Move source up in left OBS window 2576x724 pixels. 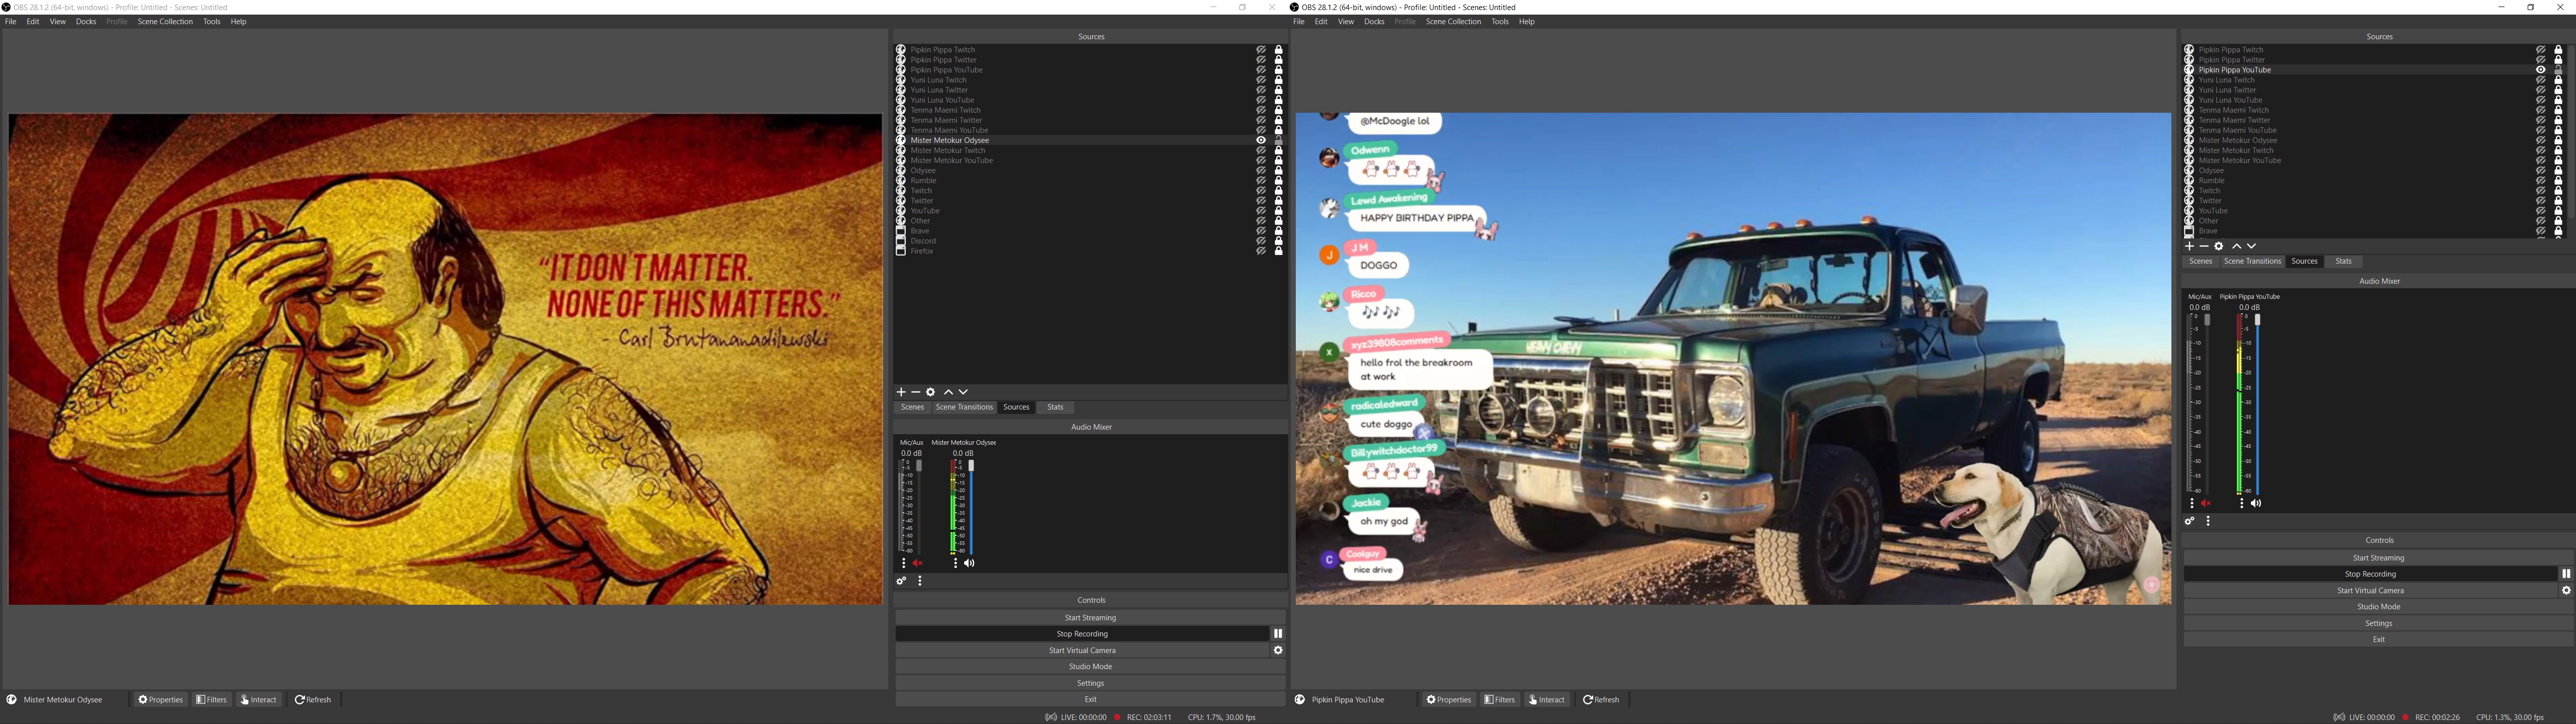click(x=948, y=392)
